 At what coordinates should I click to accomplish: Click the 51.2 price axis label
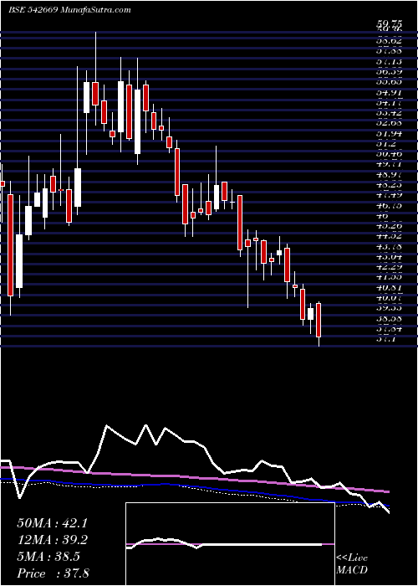[x=385, y=144]
